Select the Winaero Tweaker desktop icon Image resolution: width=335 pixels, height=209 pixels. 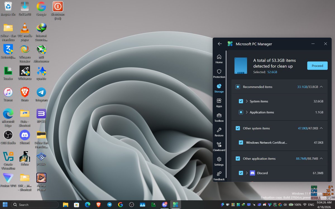point(25,54)
